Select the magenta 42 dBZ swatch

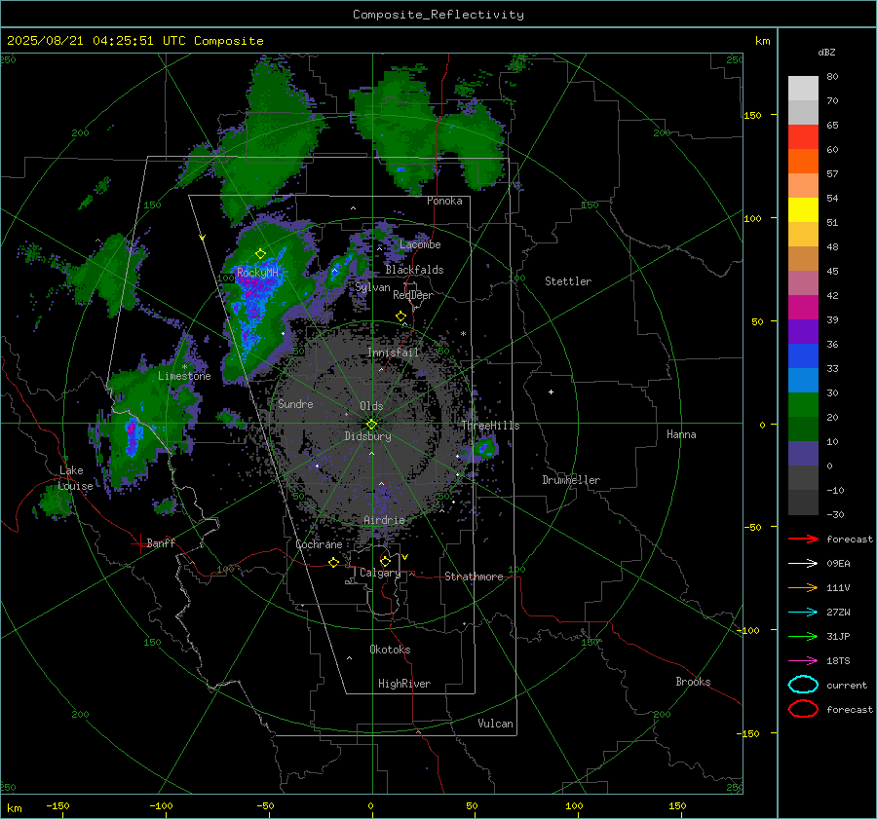[803, 308]
